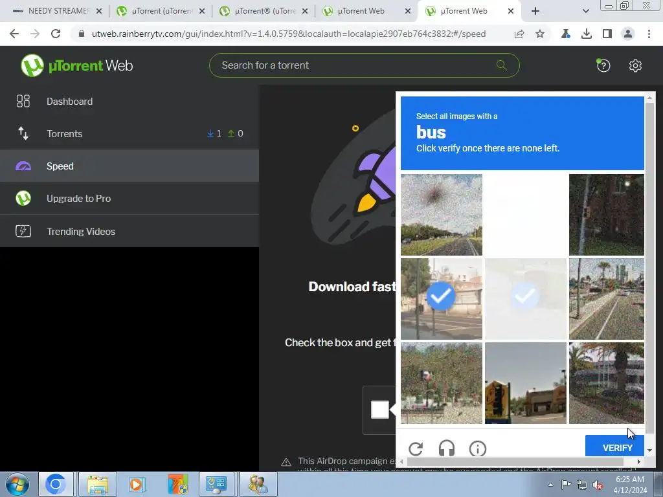Select the top-right dark tree captcha image

[x=606, y=215]
